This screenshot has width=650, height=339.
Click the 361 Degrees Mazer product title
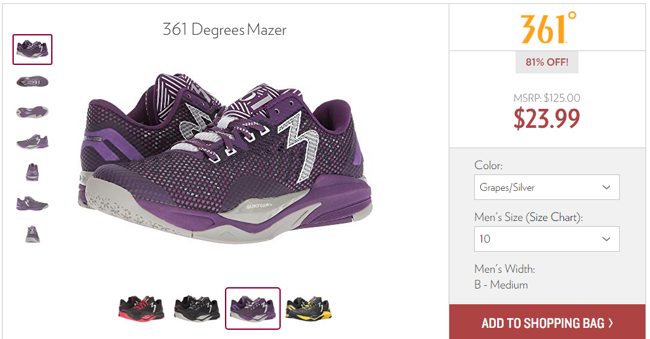coord(224,30)
